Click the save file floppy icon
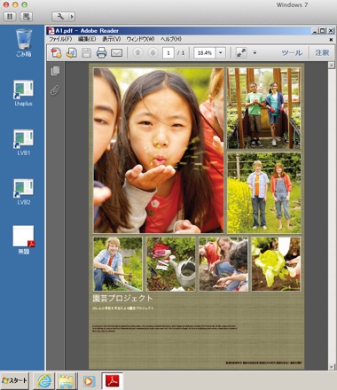 (86, 53)
